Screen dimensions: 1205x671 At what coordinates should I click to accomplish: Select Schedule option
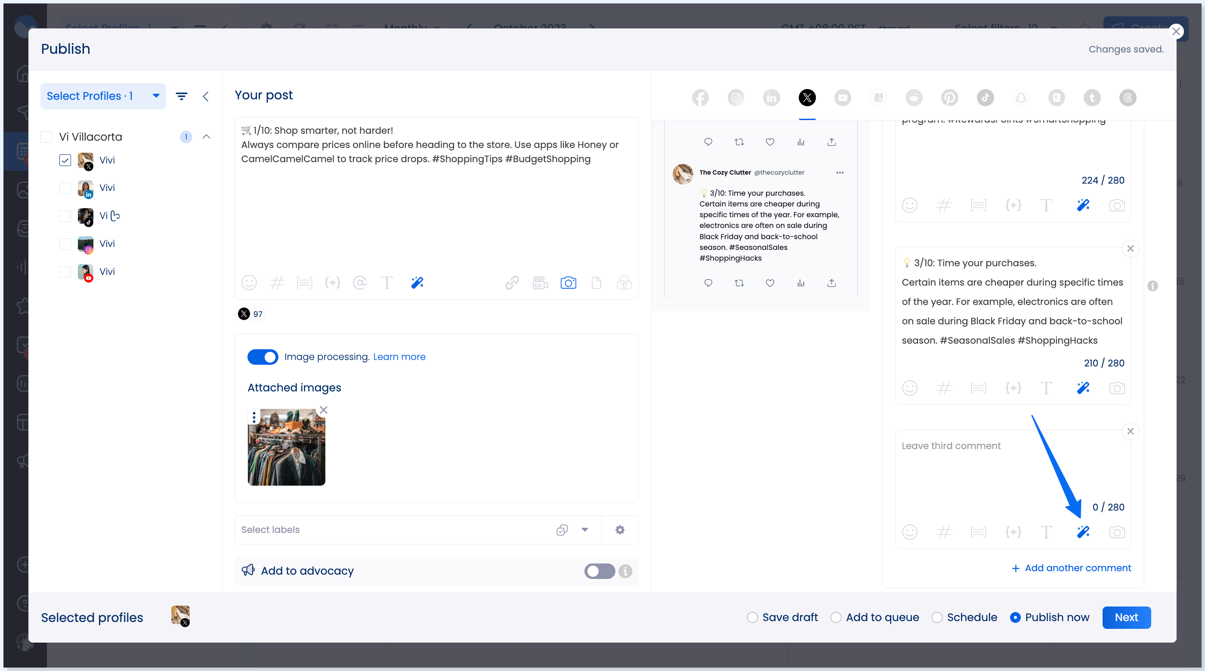[936, 617]
